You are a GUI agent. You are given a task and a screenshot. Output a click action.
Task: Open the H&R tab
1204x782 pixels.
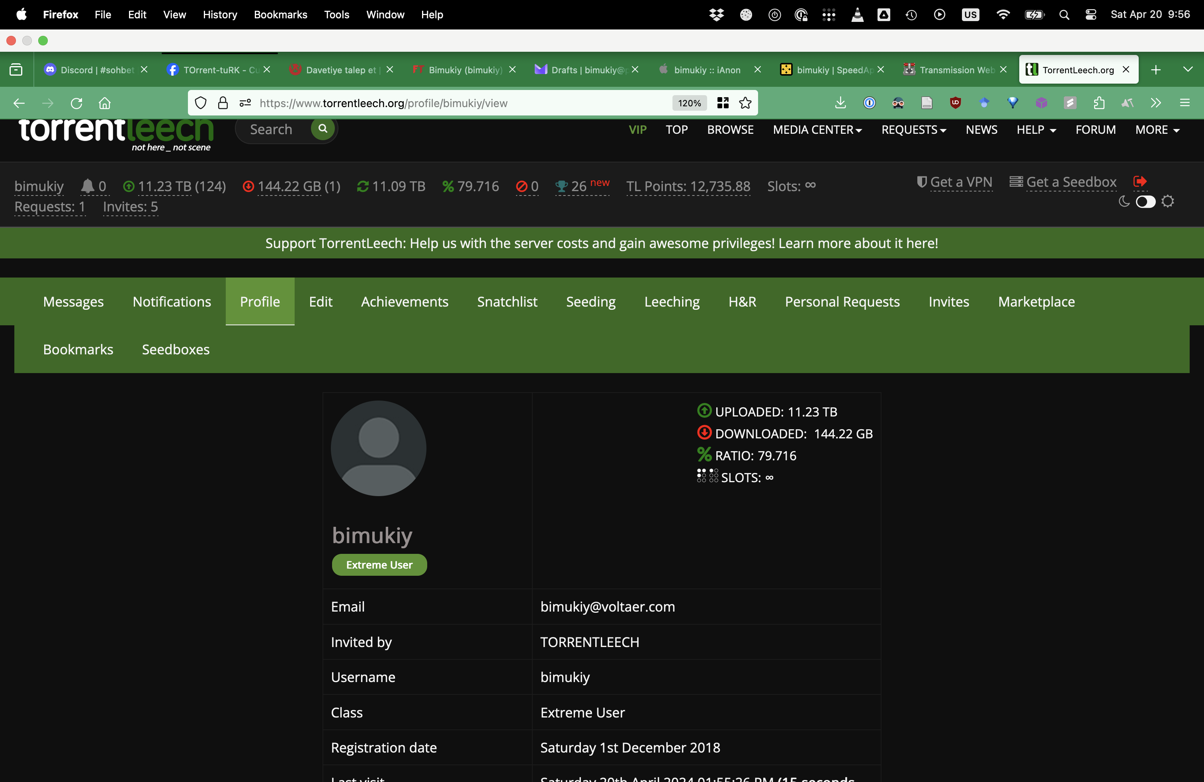click(742, 301)
